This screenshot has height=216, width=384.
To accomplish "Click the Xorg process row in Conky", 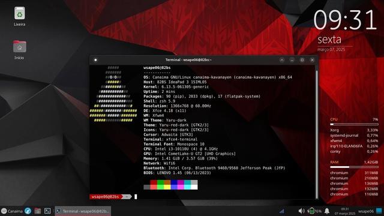I will click(354, 130).
